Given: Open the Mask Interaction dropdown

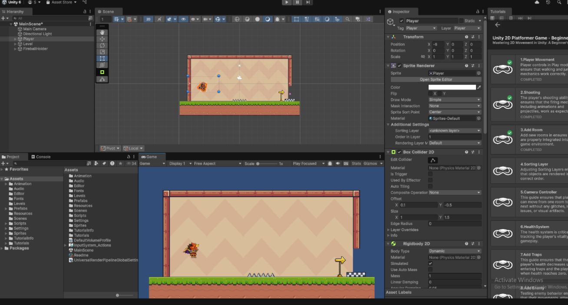Looking at the screenshot, I should pyautogui.click(x=455, y=106).
